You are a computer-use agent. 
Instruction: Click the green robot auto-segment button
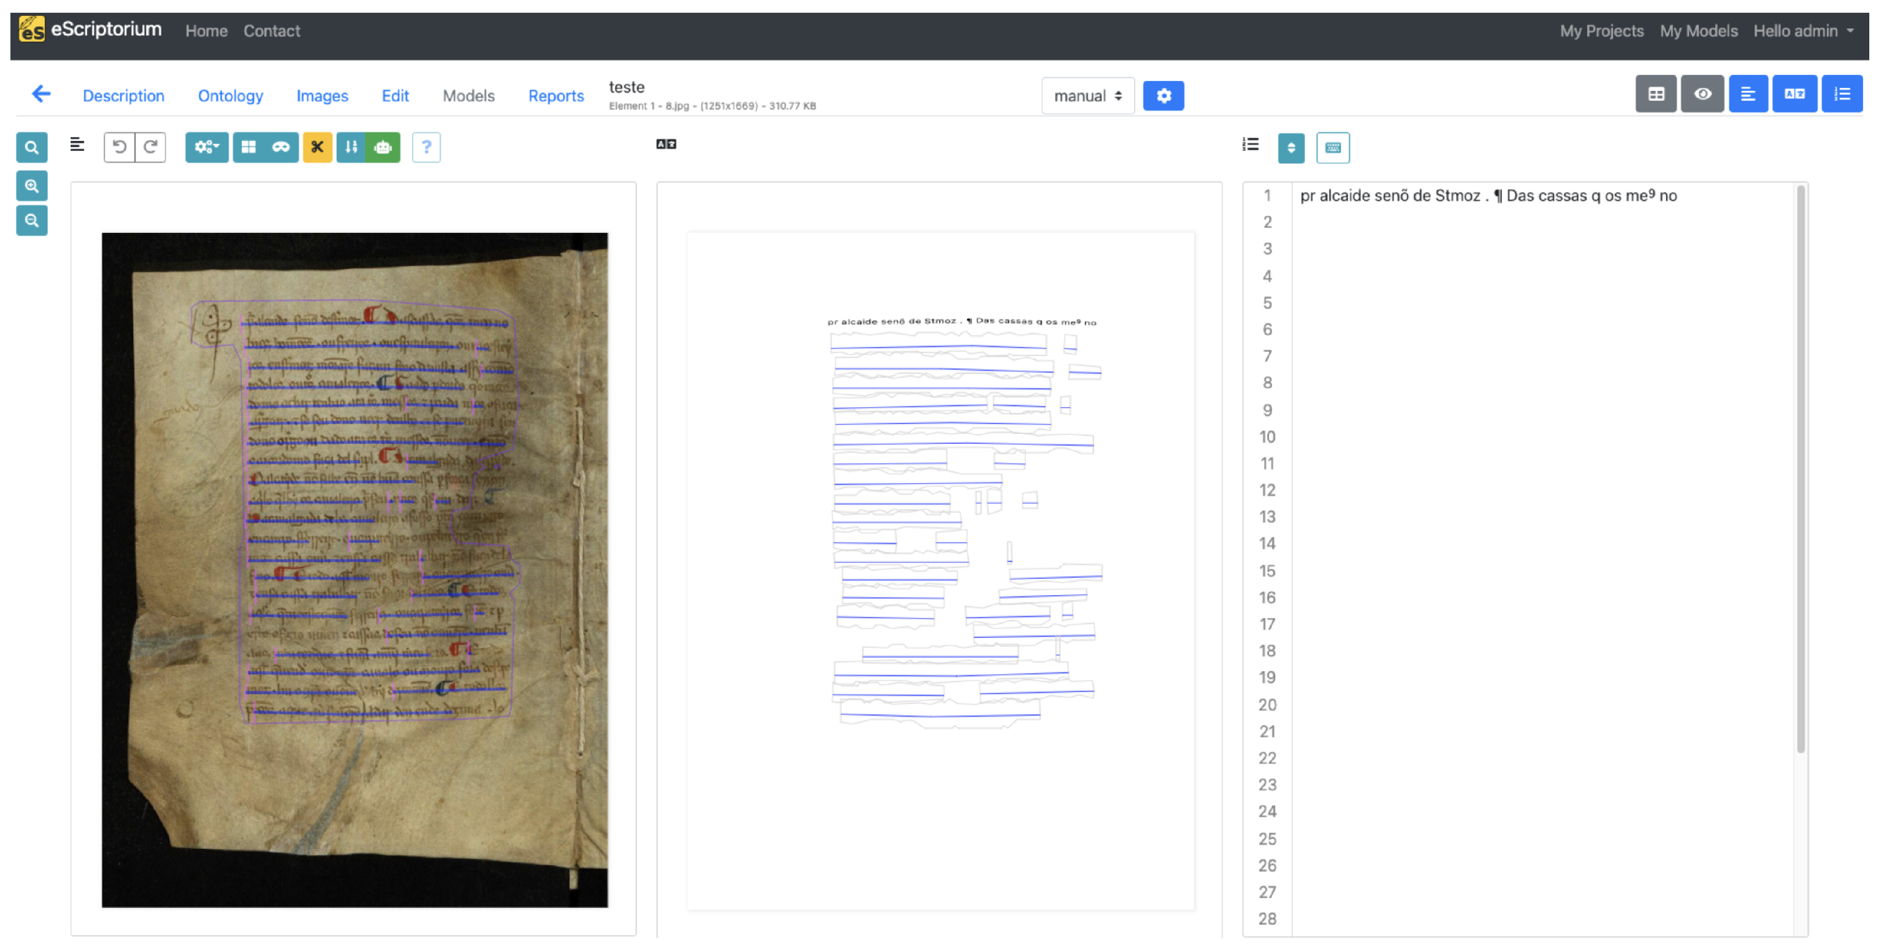[383, 147]
